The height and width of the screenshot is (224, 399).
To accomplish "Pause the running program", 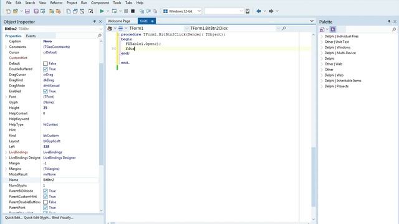I will [x=126, y=11].
